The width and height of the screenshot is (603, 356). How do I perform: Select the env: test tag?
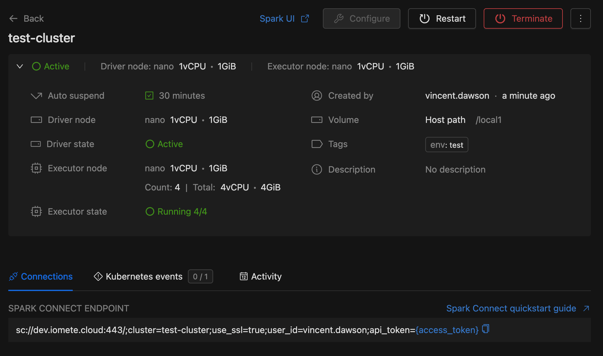[x=447, y=145]
